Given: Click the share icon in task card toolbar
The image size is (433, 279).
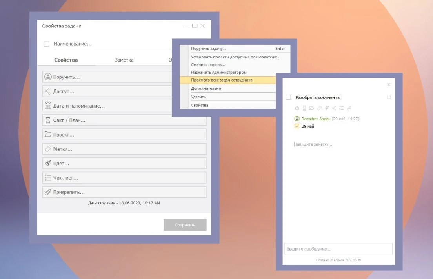Looking at the screenshot, I should tap(334, 108).
